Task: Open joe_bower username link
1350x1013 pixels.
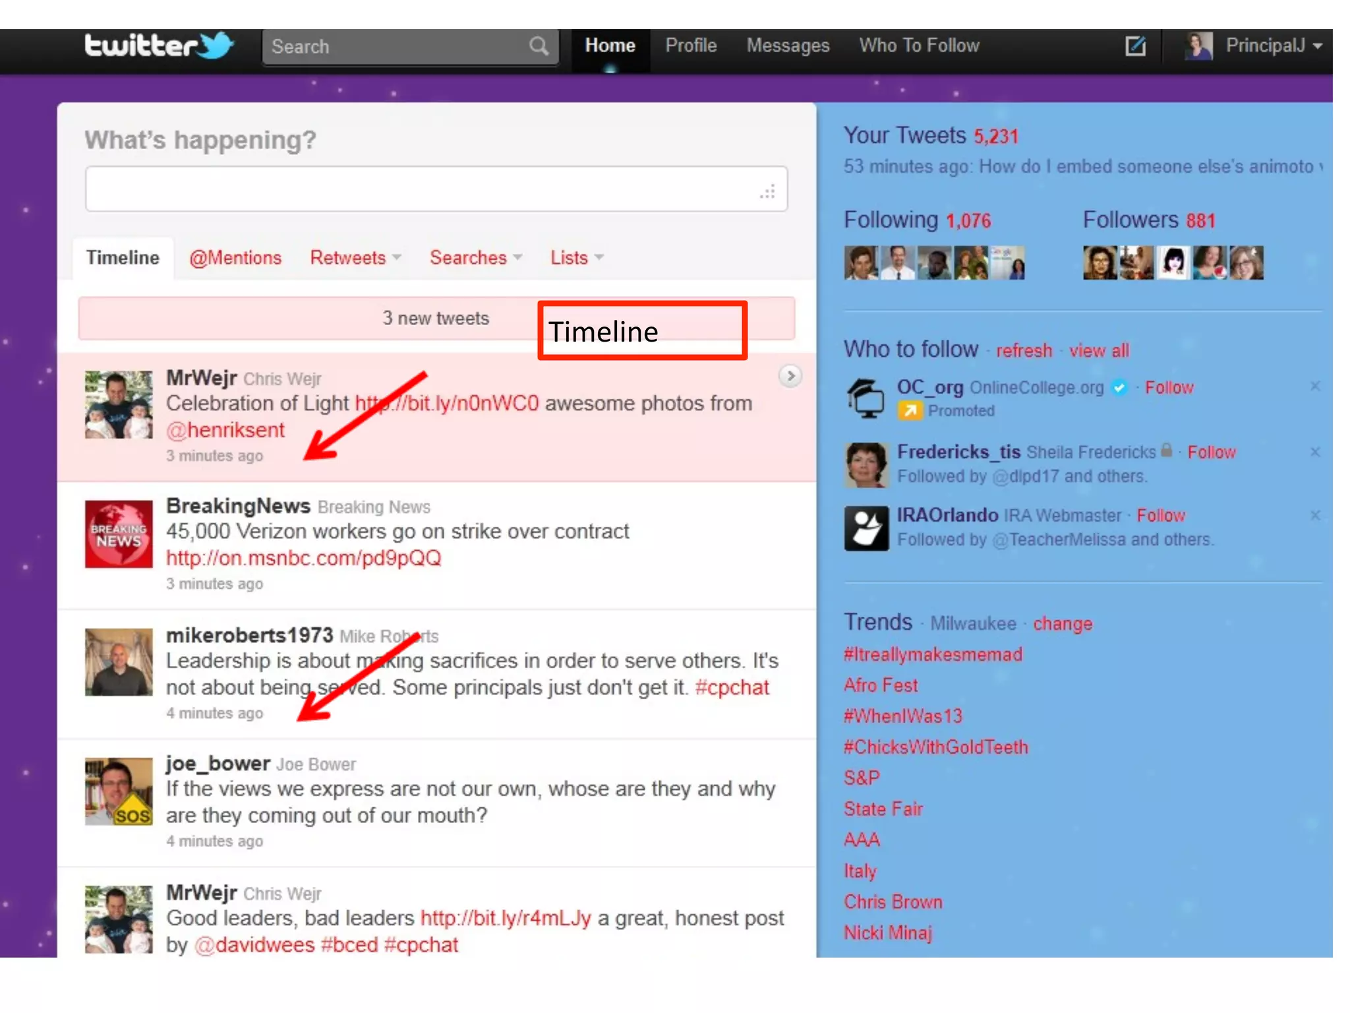Action: pyautogui.click(x=218, y=764)
